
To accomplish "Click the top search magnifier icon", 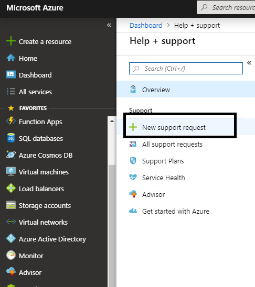I will point(204,7).
